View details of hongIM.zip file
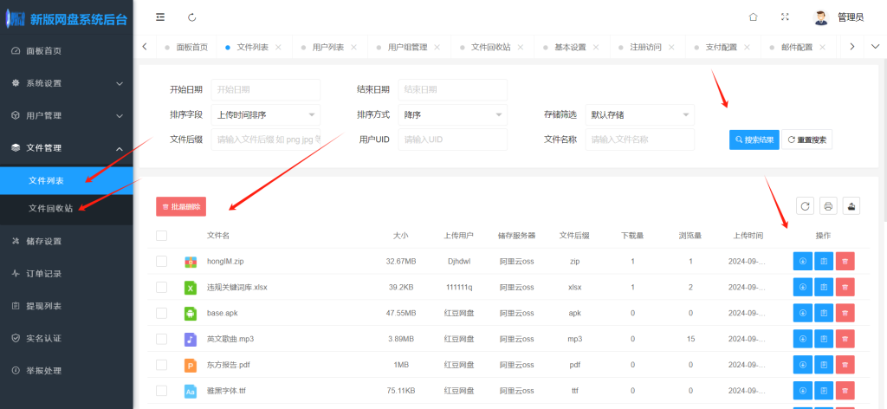The height and width of the screenshot is (409, 887). 824,262
